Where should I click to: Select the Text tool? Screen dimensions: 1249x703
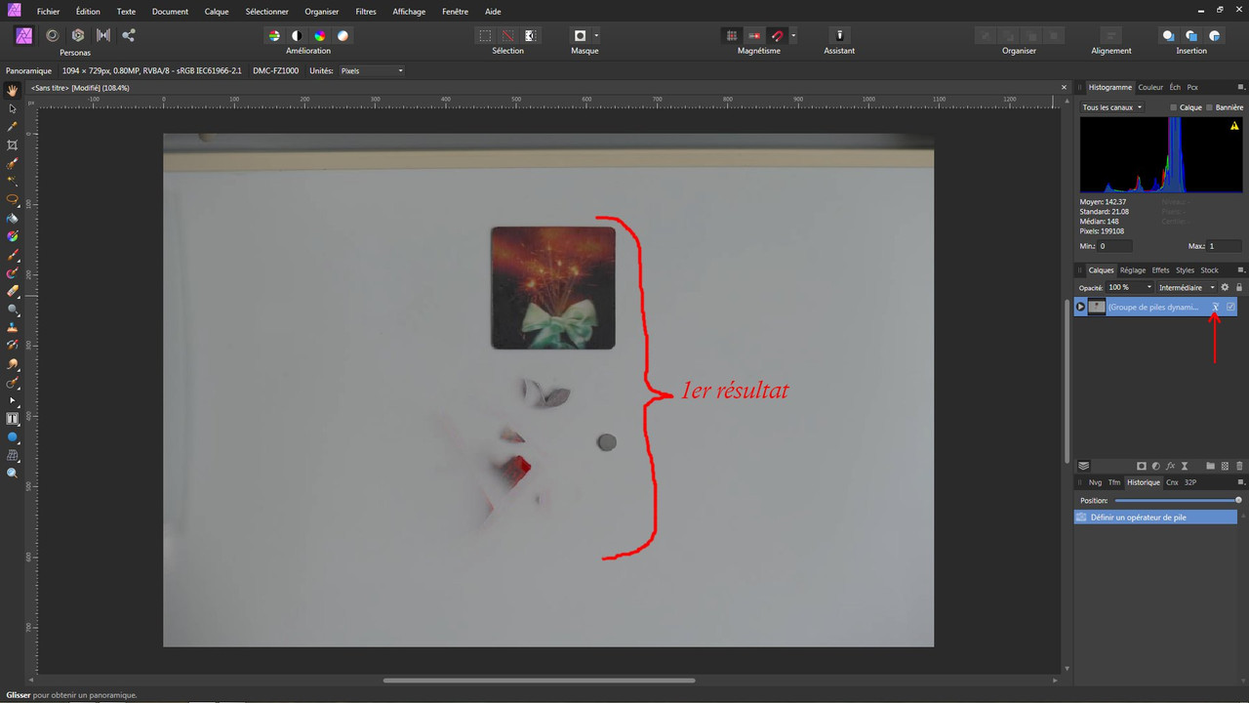coord(12,418)
